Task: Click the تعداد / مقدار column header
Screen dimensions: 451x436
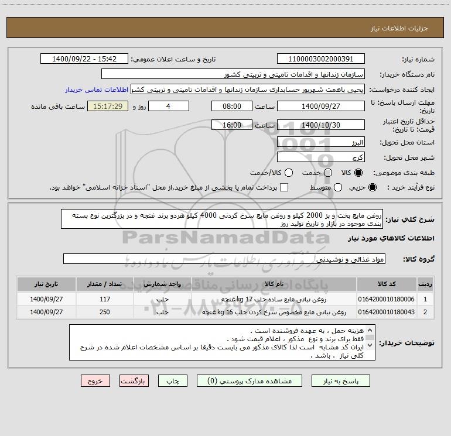Action: [x=105, y=284]
